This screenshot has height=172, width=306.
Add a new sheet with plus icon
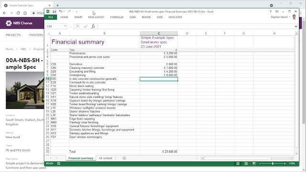124,158
